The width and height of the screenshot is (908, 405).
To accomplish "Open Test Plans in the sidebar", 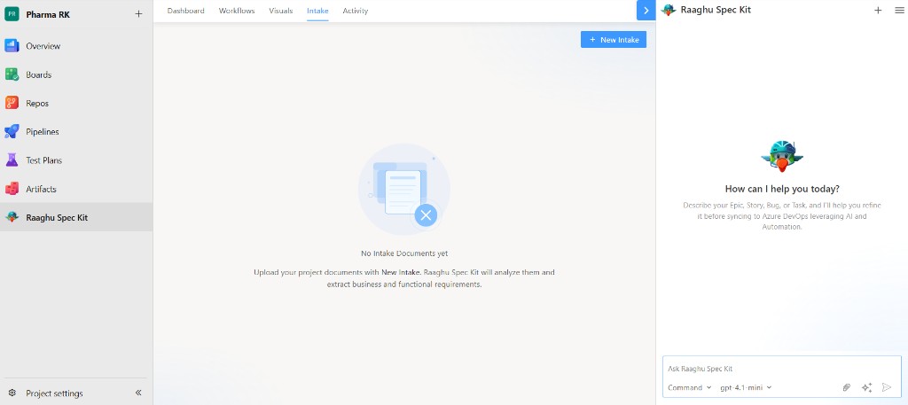I will [76, 160].
